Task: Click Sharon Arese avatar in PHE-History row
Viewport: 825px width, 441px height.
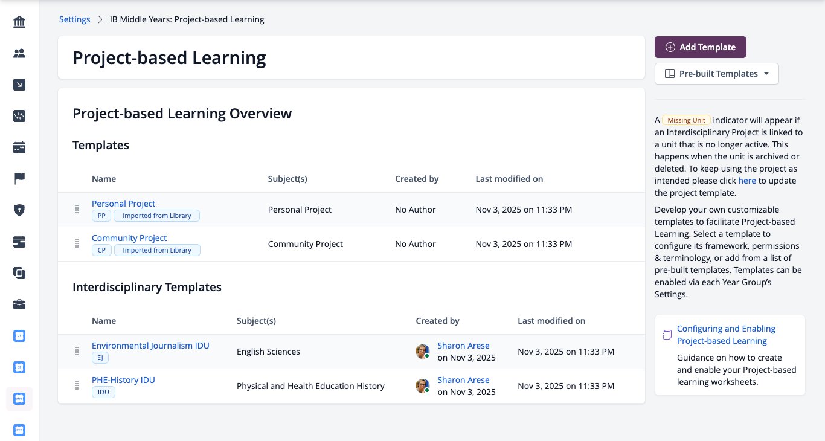Action: tap(423, 385)
